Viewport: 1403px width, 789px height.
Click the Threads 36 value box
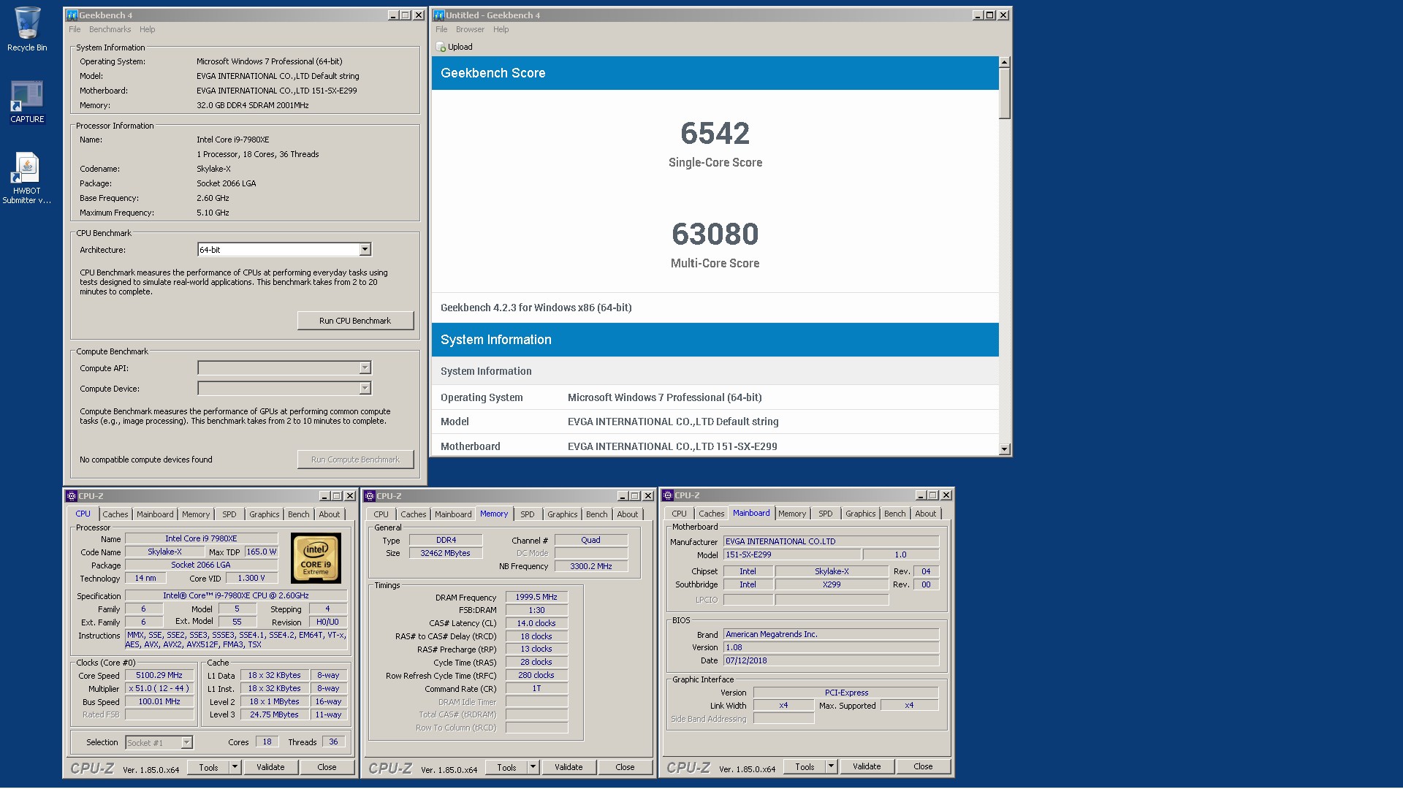point(333,742)
